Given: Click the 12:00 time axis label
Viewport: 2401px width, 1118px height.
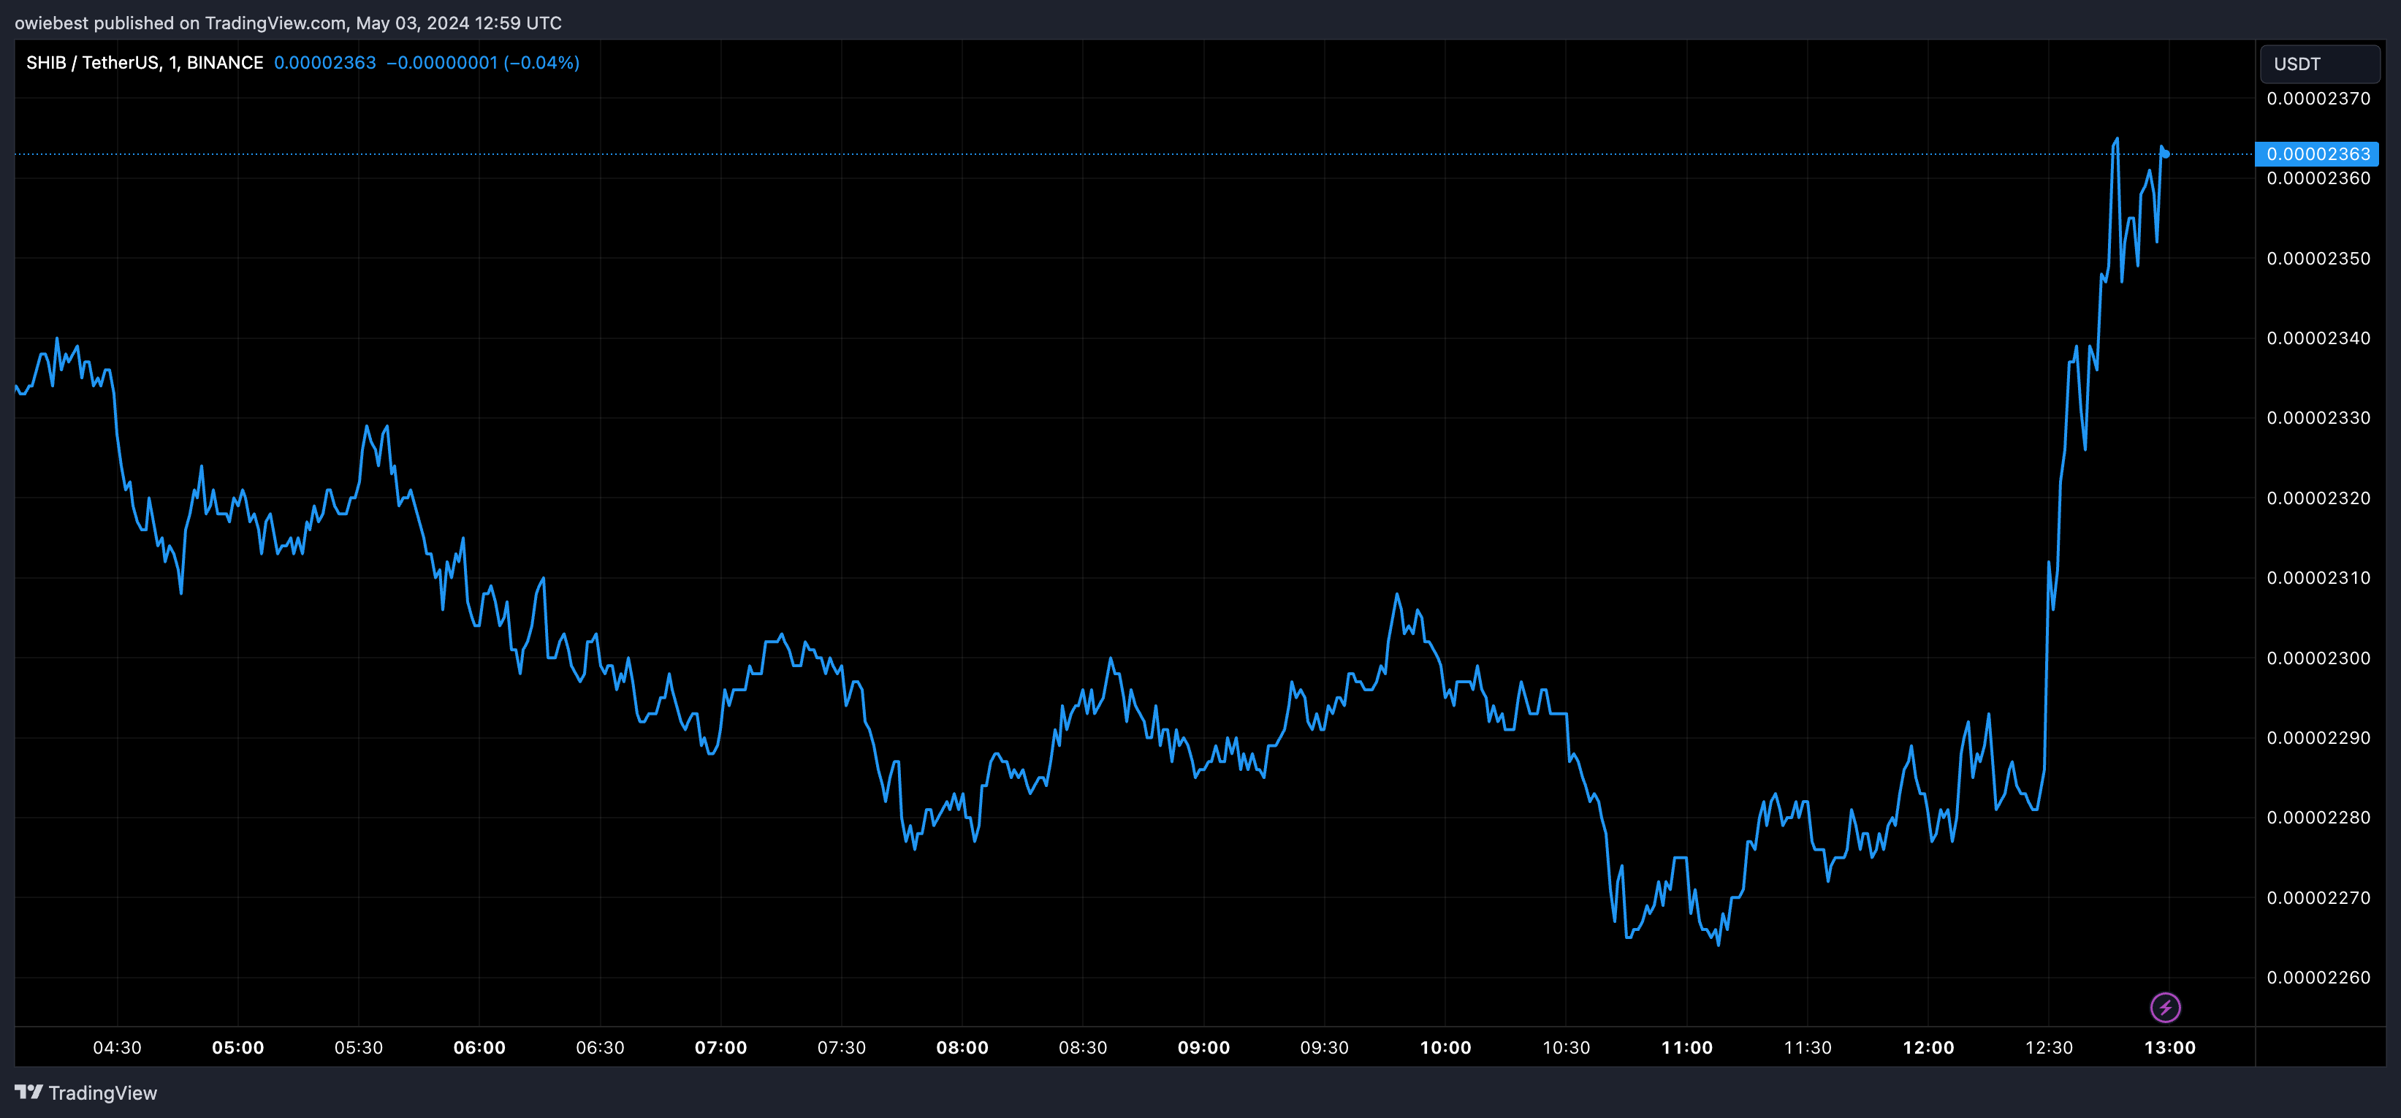Looking at the screenshot, I should click(1928, 1047).
